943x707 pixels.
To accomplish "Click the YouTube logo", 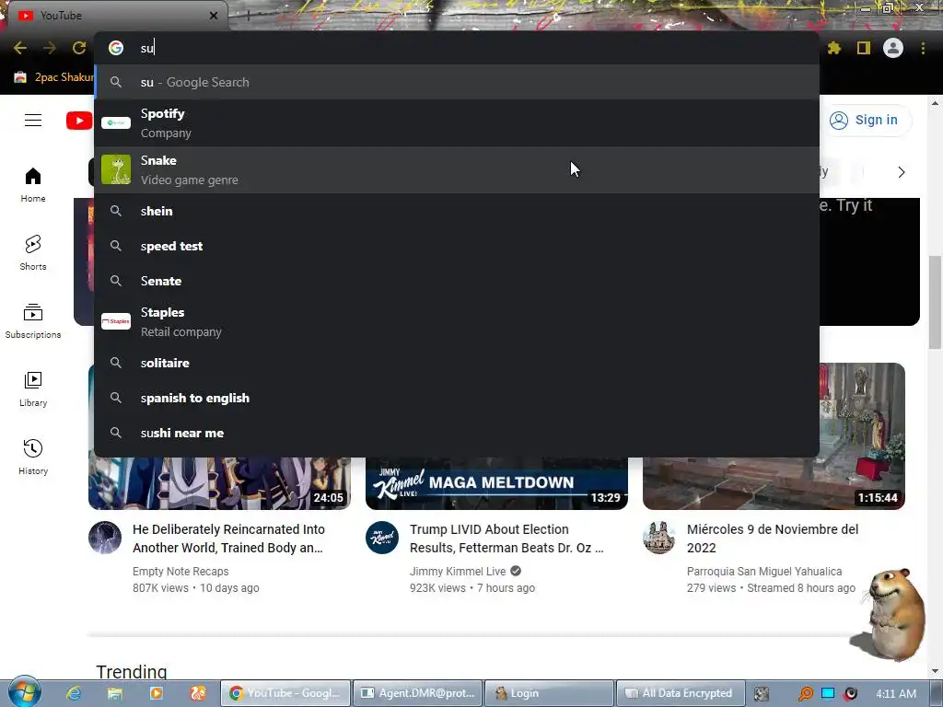I will 79,121.
